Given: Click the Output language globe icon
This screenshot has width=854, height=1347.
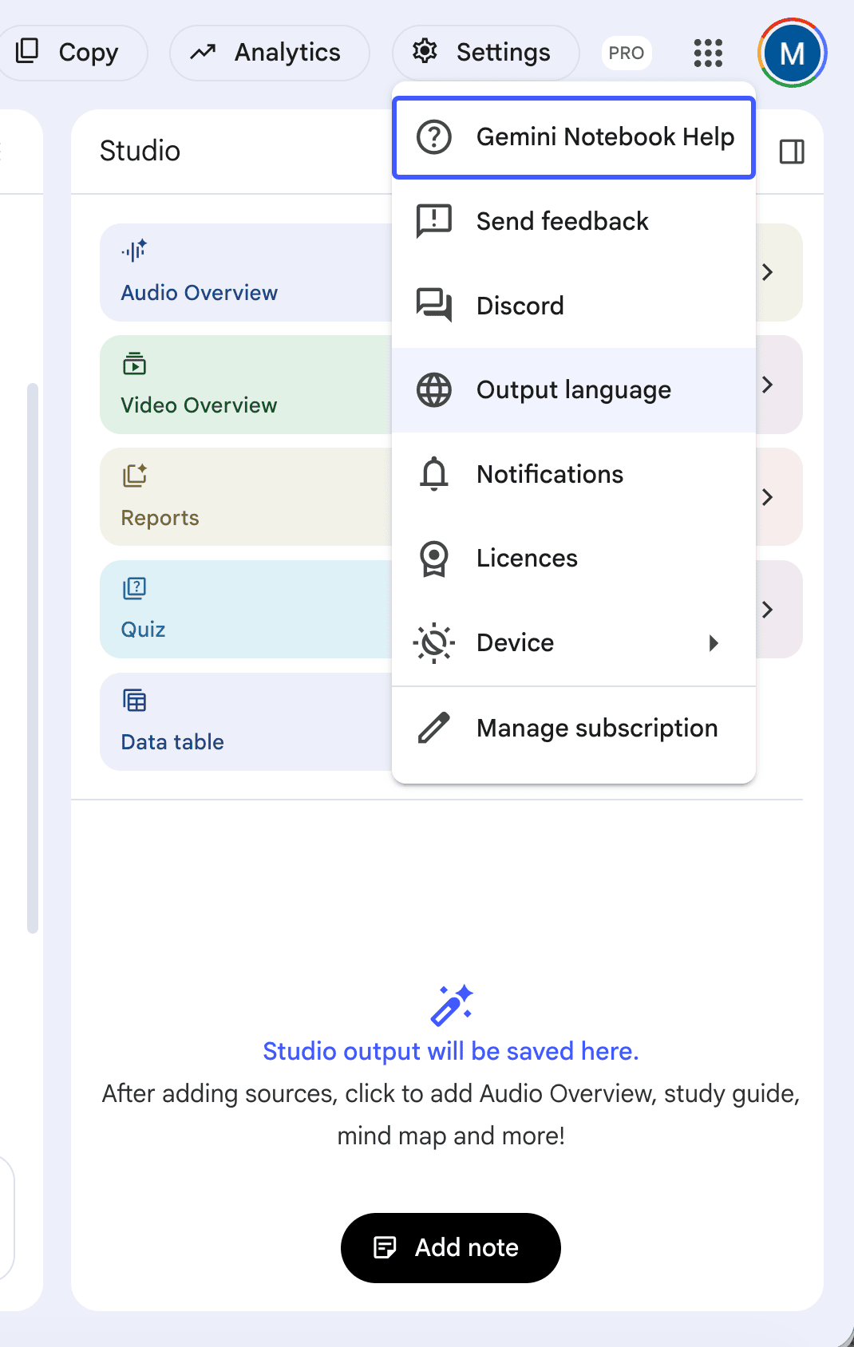Looking at the screenshot, I should [x=434, y=390].
